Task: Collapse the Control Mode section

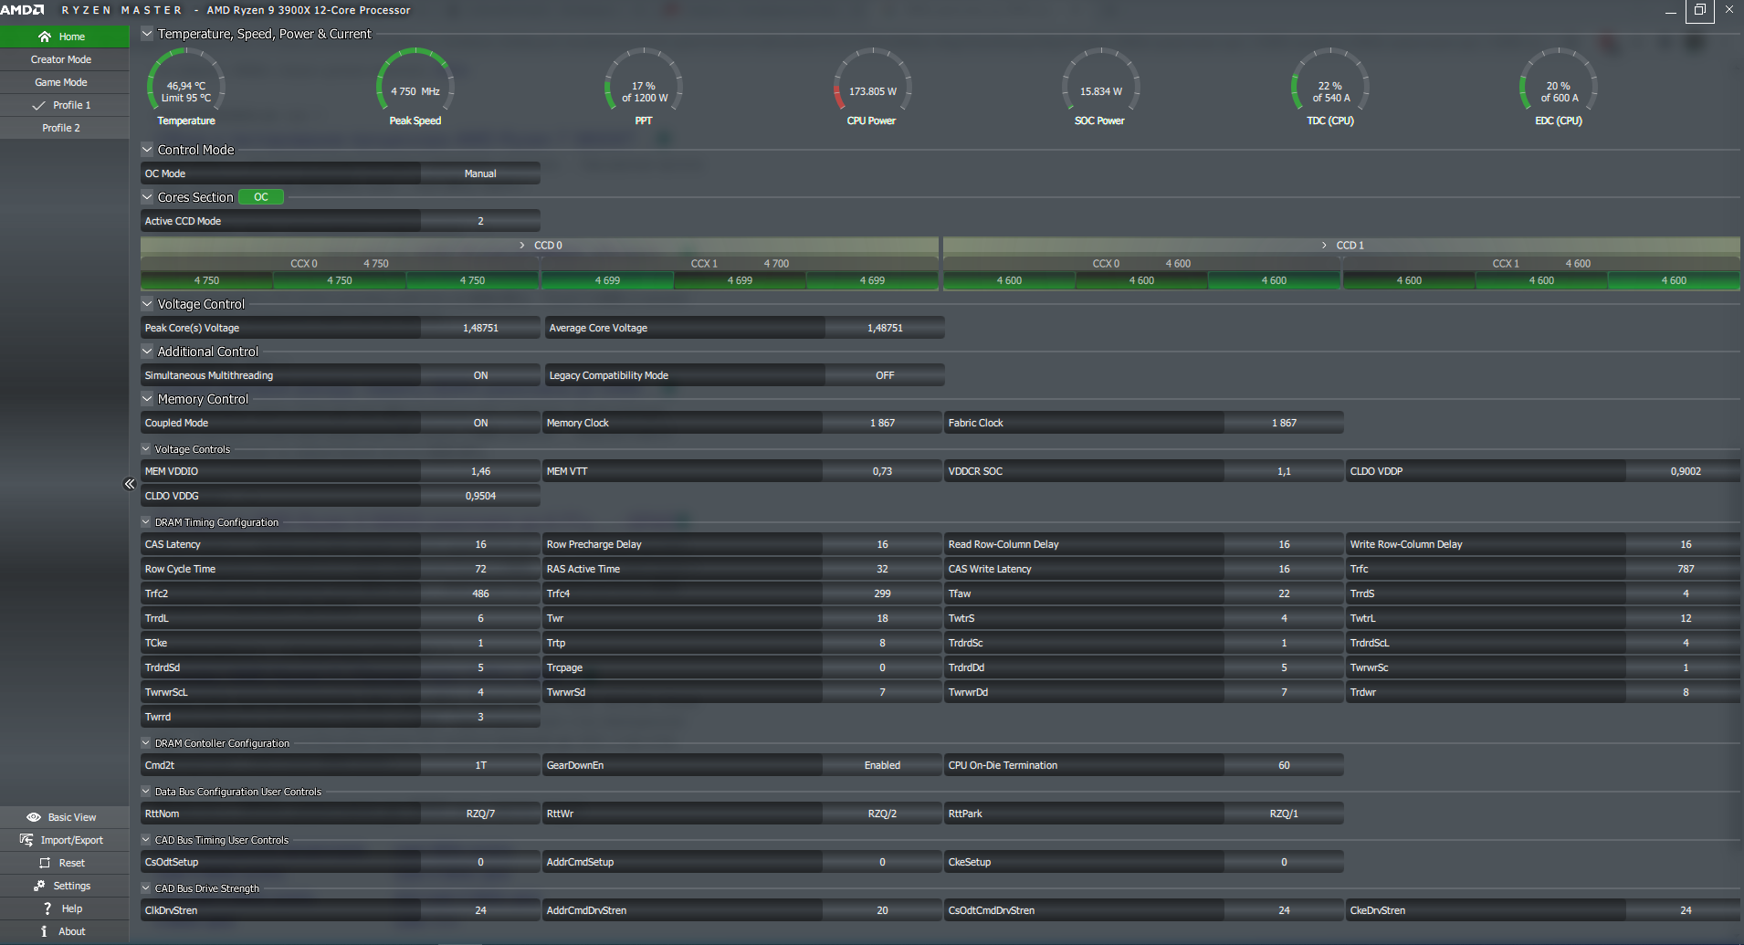Action: click(x=147, y=150)
